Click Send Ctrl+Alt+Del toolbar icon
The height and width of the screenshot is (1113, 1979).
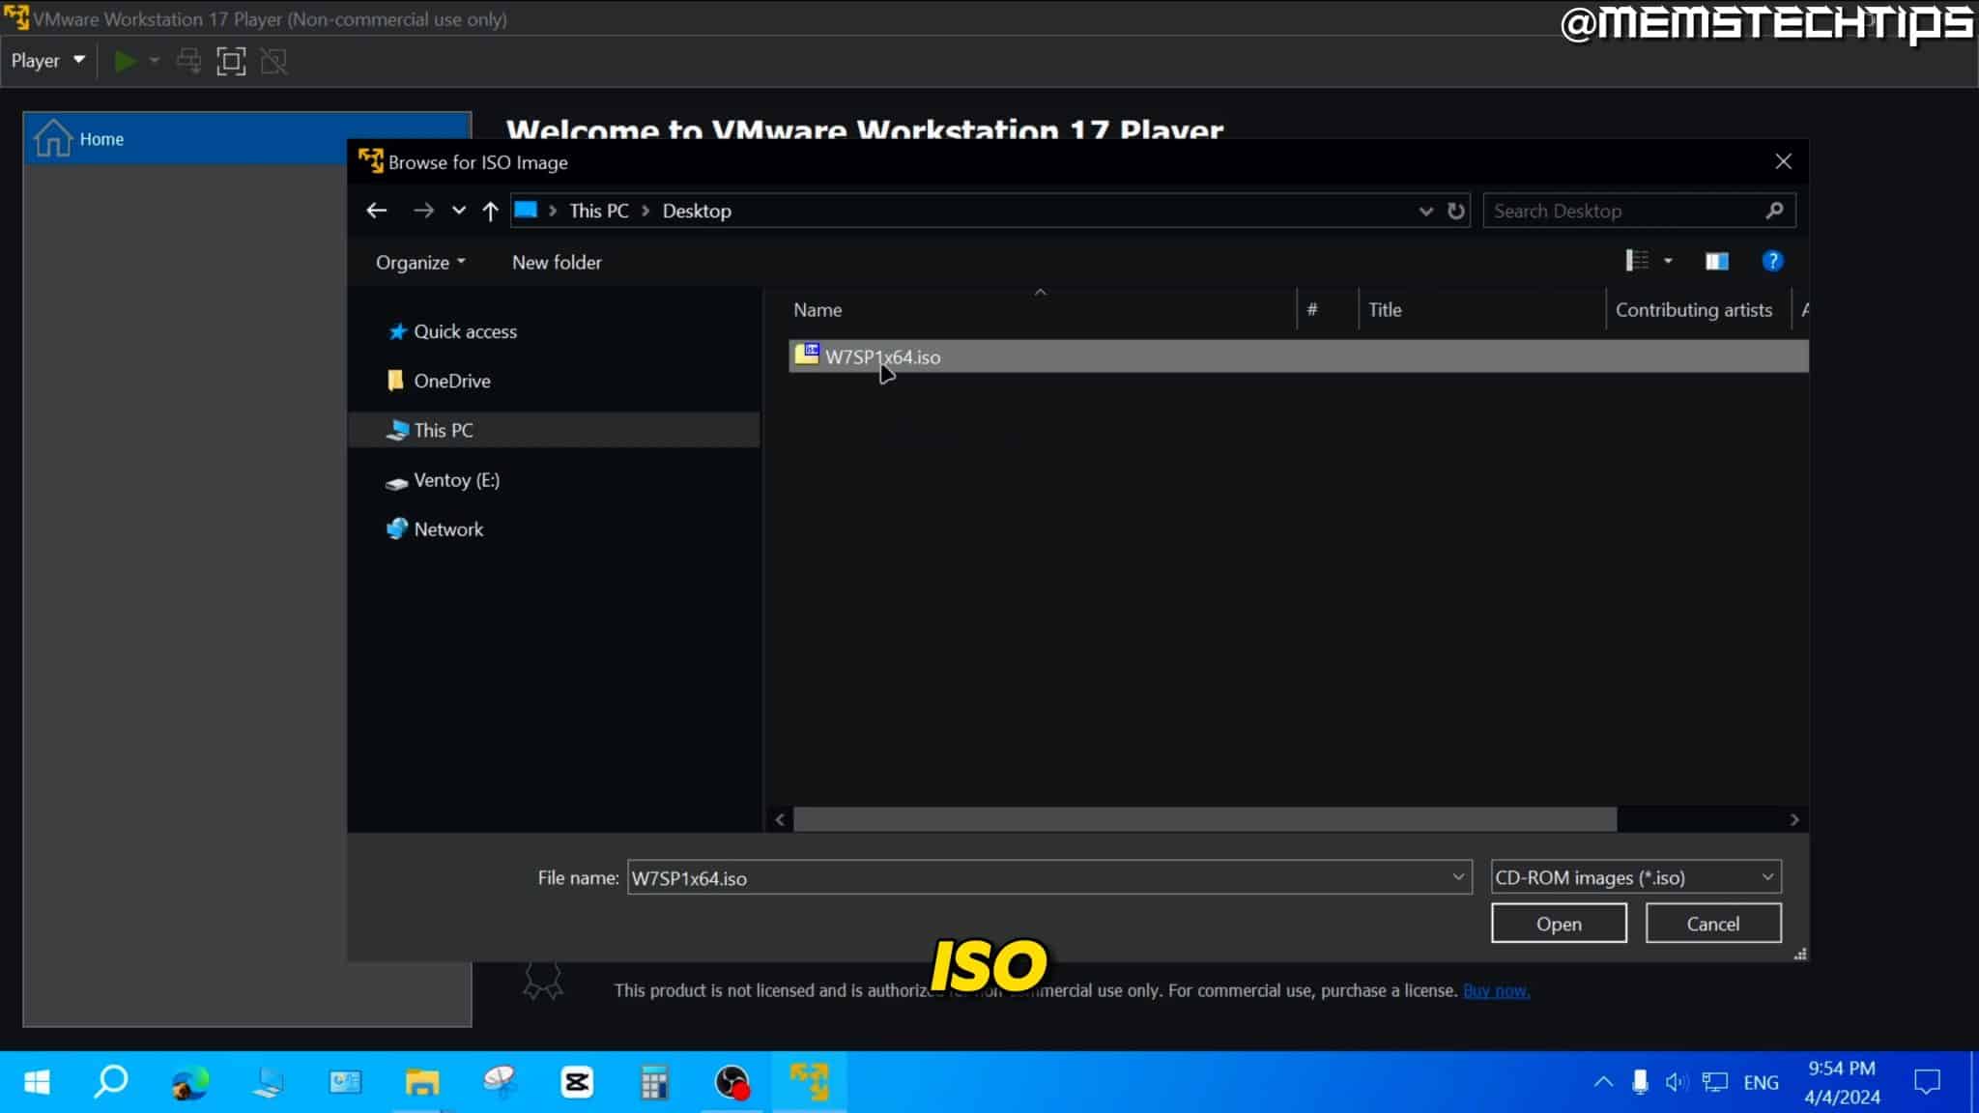[x=188, y=62]
